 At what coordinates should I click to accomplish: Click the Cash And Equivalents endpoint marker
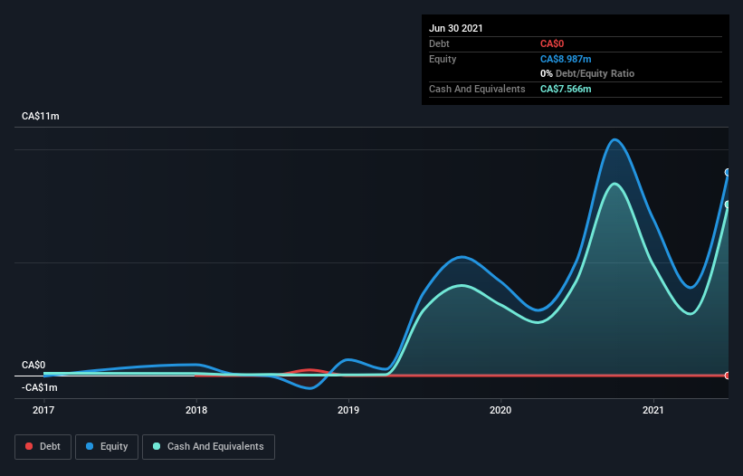point(728,205)
